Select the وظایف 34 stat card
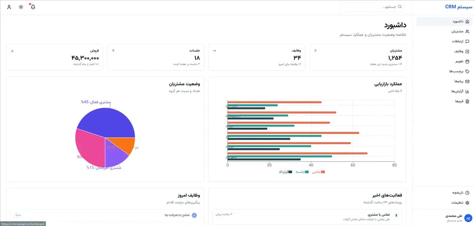The width and height of the screenshot is (475, 226). [x=257, y=57]
